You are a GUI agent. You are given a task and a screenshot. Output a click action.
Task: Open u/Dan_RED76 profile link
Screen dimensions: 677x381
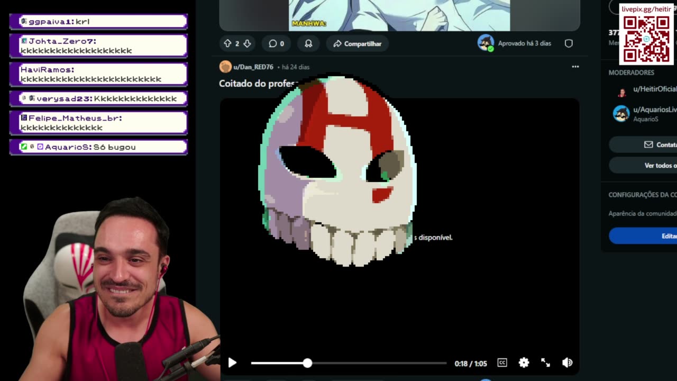[x=253, y=67]
